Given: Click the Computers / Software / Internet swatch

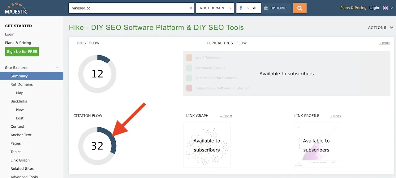Looking at the screenshot, I should 189,88.
